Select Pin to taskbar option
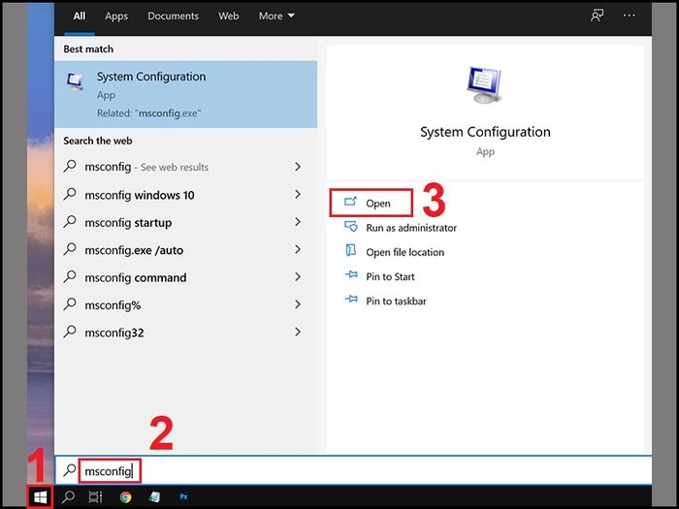Image resolution: width=679 pixels, height=509 pixels. pos(385,301)
